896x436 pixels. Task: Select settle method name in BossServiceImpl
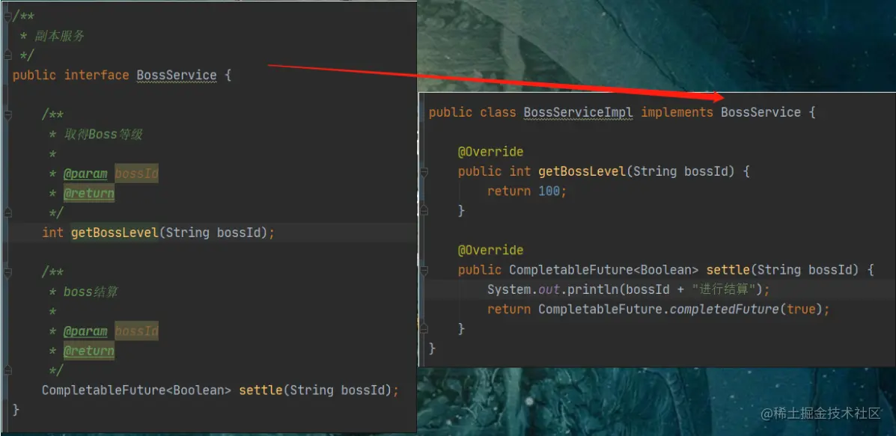point(728,270)
